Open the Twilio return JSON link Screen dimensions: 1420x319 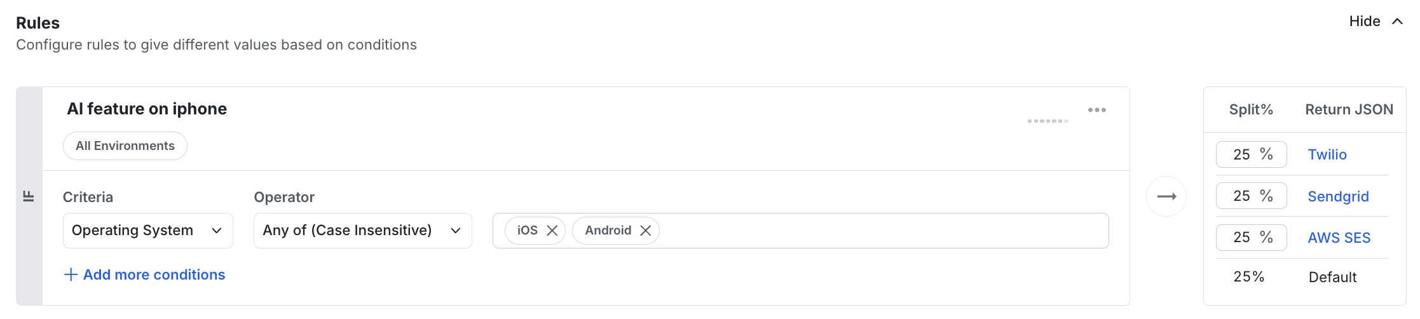tap(1327, 154)
